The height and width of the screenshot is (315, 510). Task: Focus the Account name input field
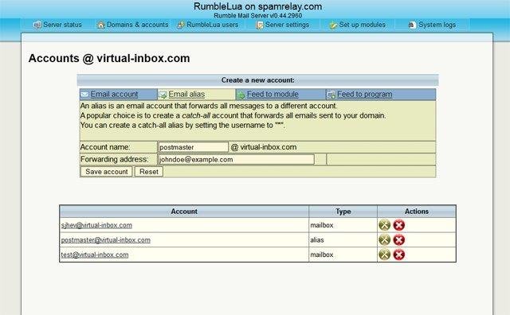[193, 147]
